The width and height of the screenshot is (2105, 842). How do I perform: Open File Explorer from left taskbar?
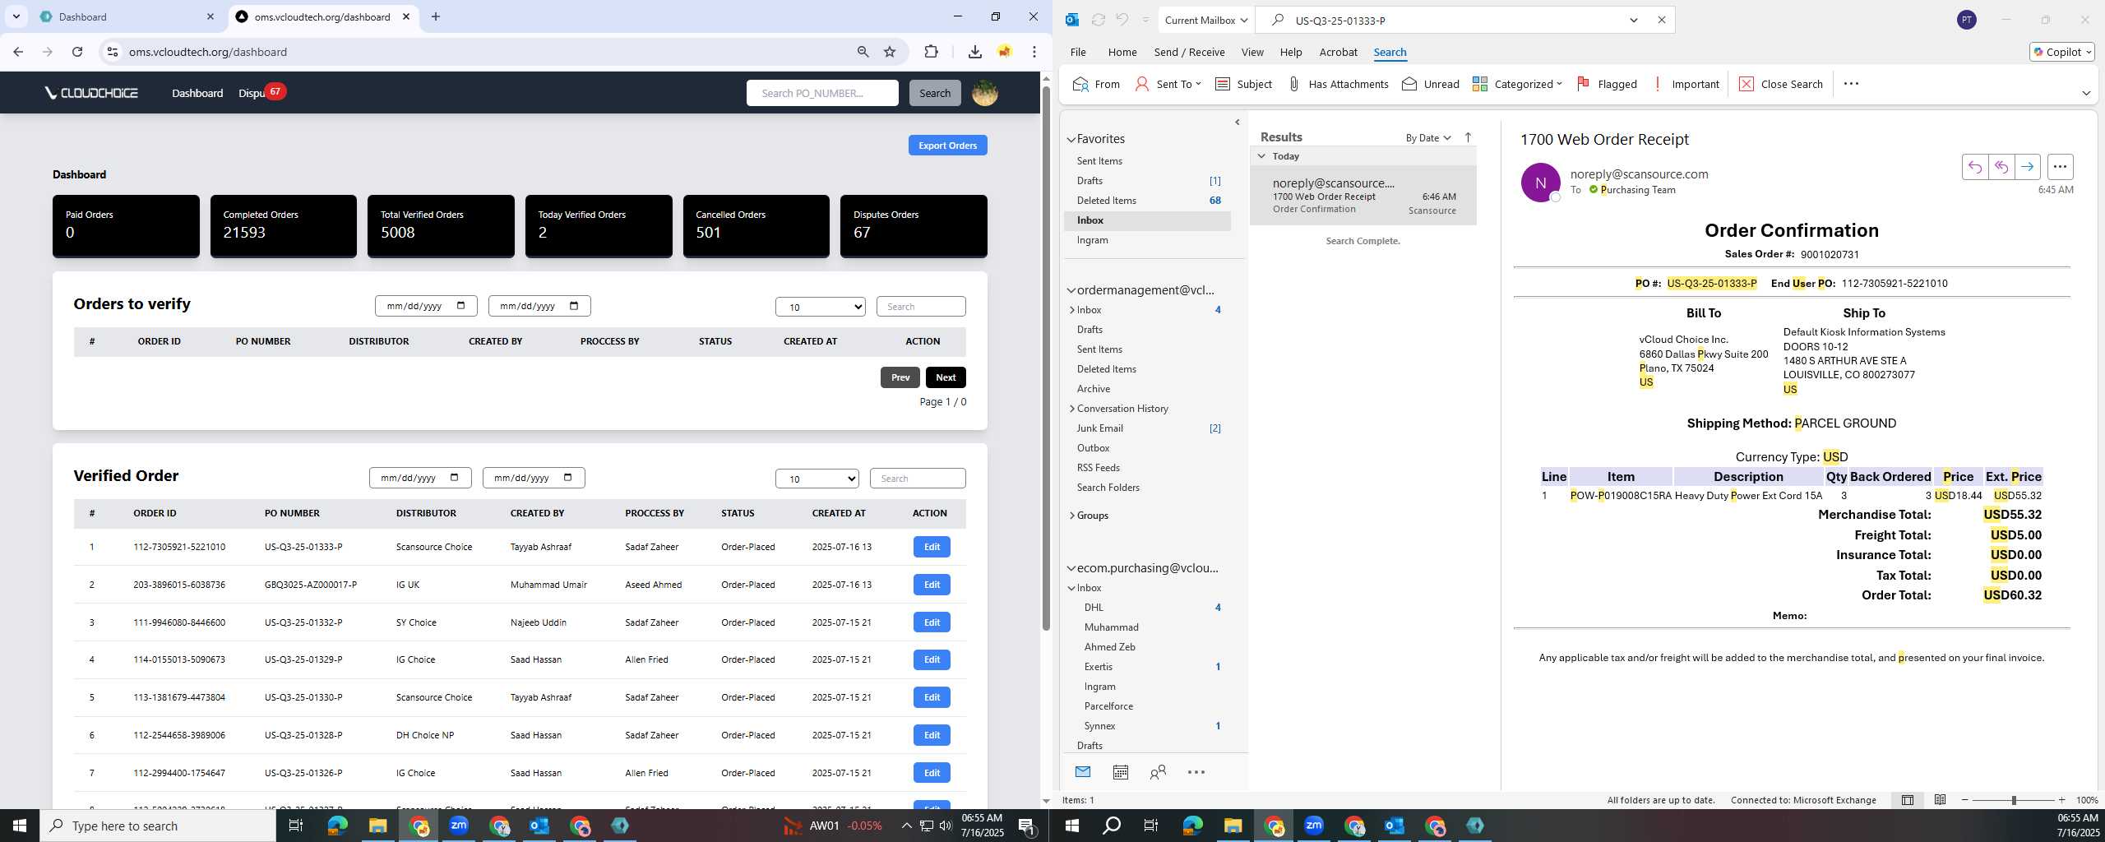tap(377, 826)
